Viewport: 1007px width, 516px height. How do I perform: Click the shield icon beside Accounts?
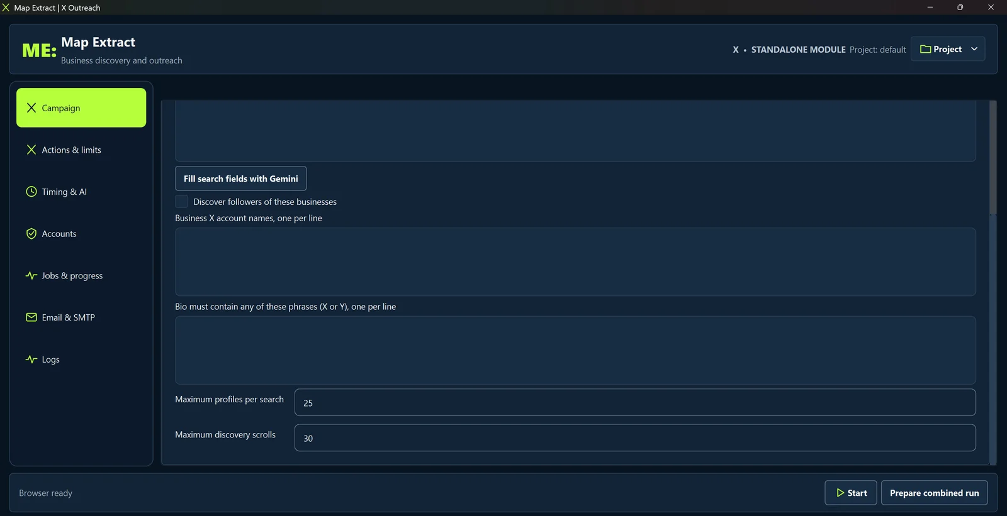tap(31, 234)
